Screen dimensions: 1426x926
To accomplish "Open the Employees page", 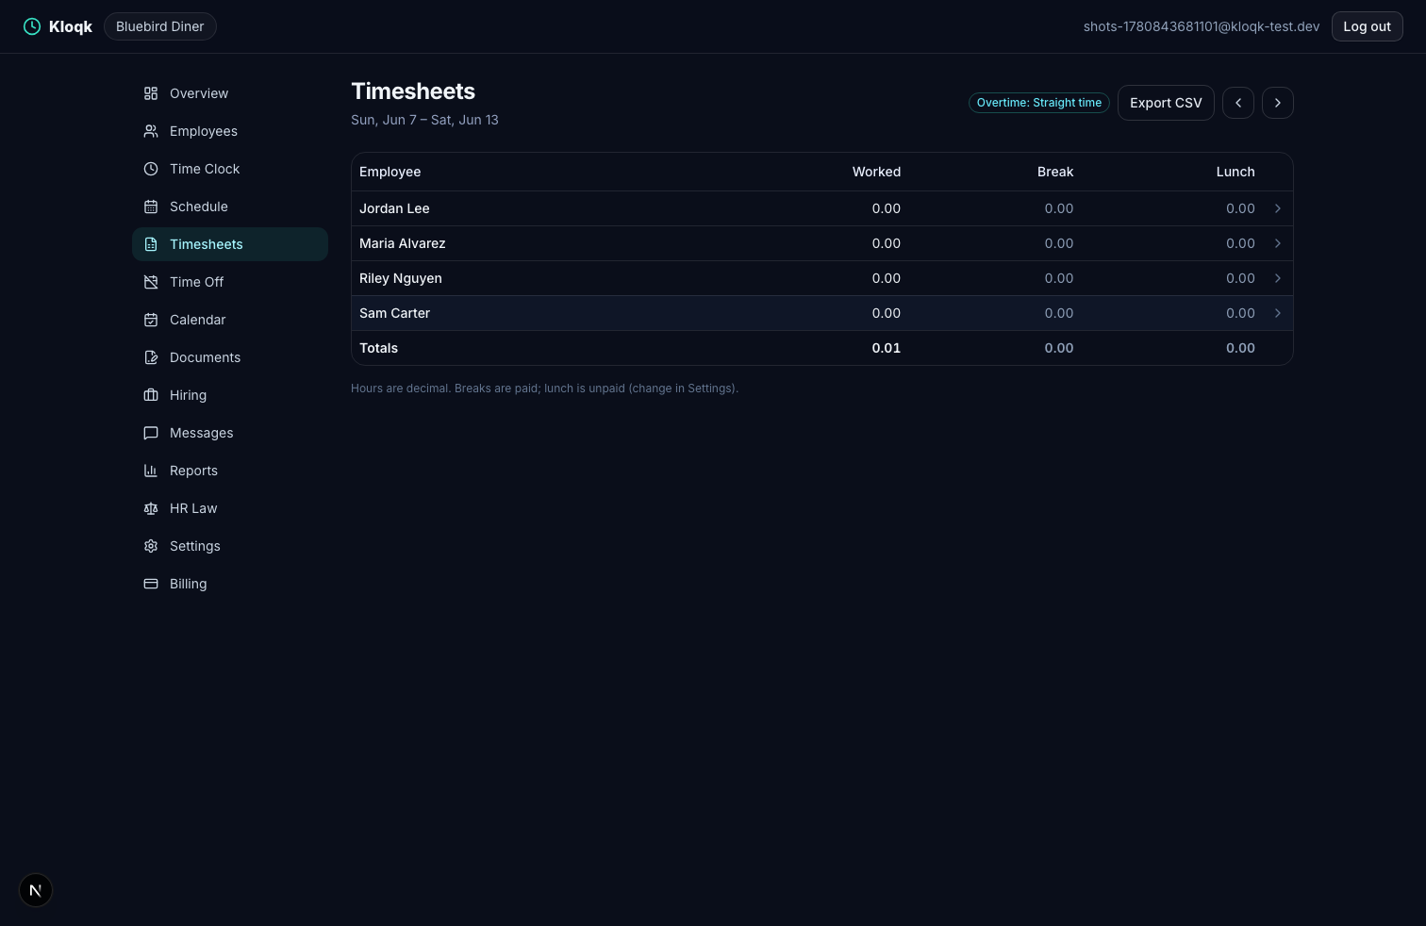I will click(x=230, y=131).
